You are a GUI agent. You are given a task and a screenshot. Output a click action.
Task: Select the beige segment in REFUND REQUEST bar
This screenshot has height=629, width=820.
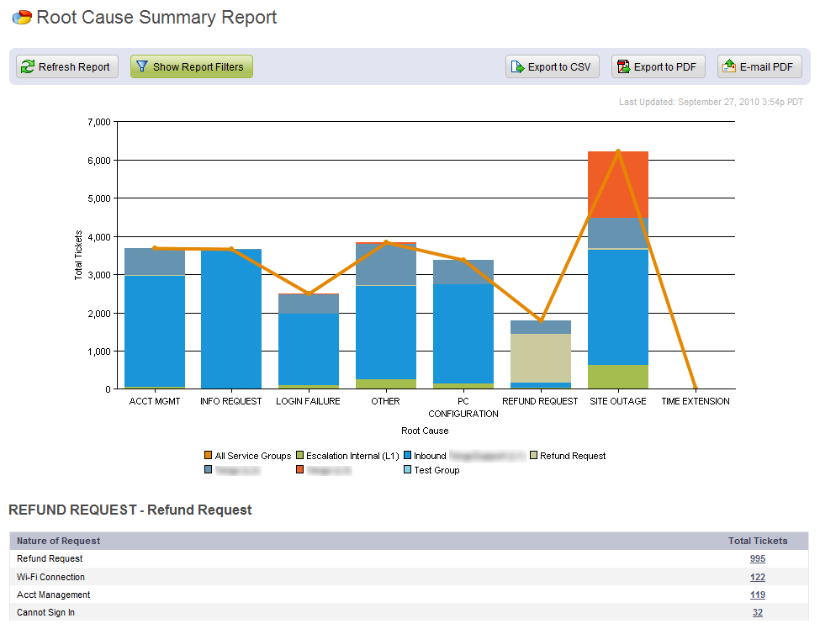(541, 357)
